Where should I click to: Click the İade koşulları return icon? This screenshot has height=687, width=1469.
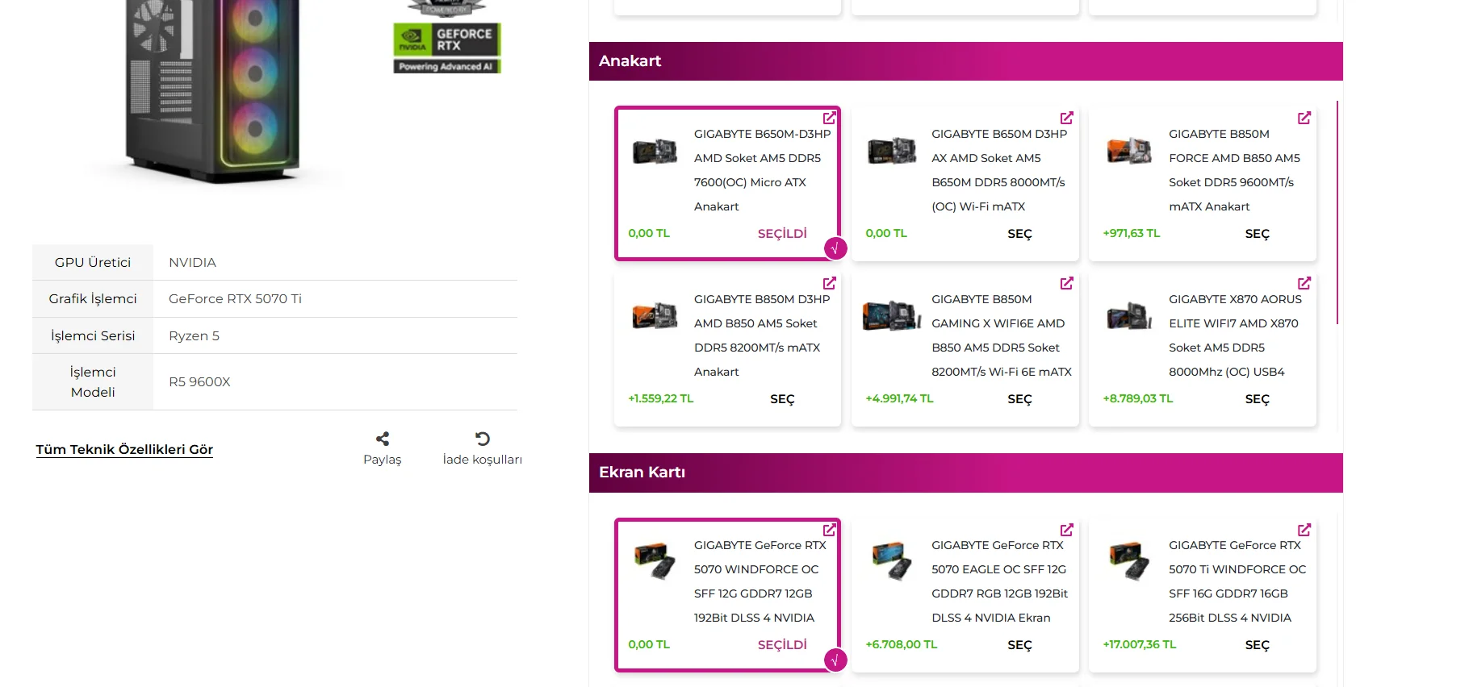click(x=483, y=439)
